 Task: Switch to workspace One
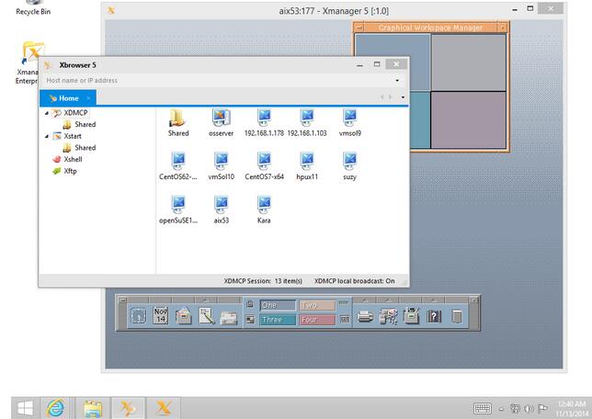click(x=278, y=305)
